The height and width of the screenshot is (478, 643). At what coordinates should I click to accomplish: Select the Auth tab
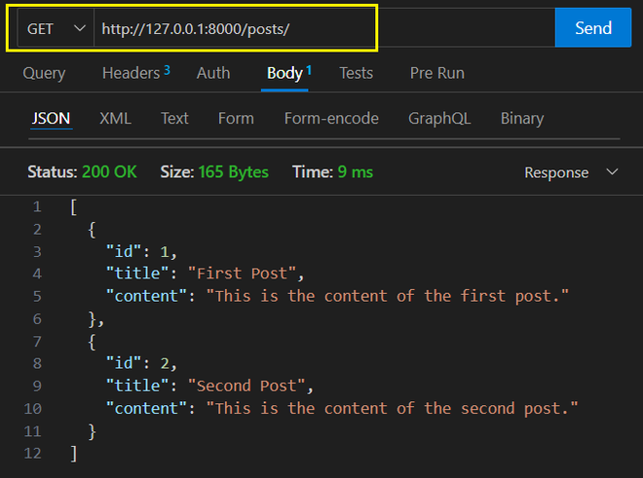click(x=213, y=73)
